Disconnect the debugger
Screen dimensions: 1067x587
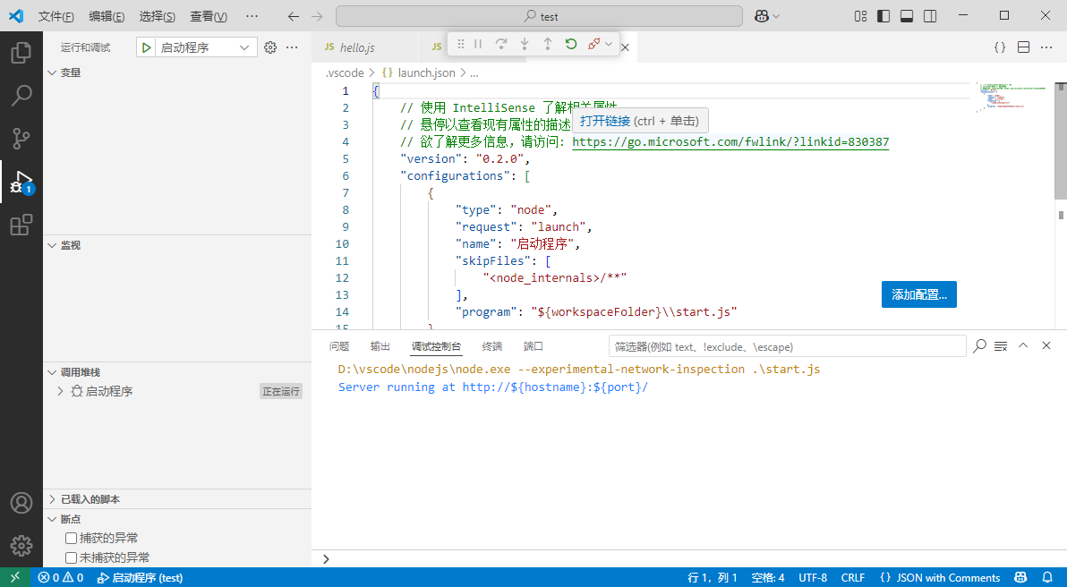tap(593, 44)
